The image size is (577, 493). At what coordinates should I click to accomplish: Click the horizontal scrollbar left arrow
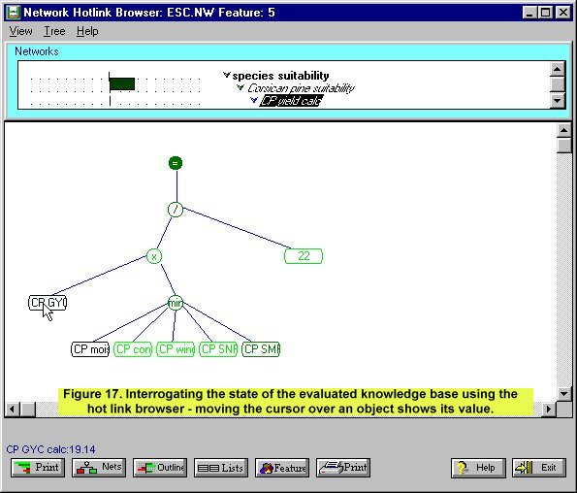12,409
